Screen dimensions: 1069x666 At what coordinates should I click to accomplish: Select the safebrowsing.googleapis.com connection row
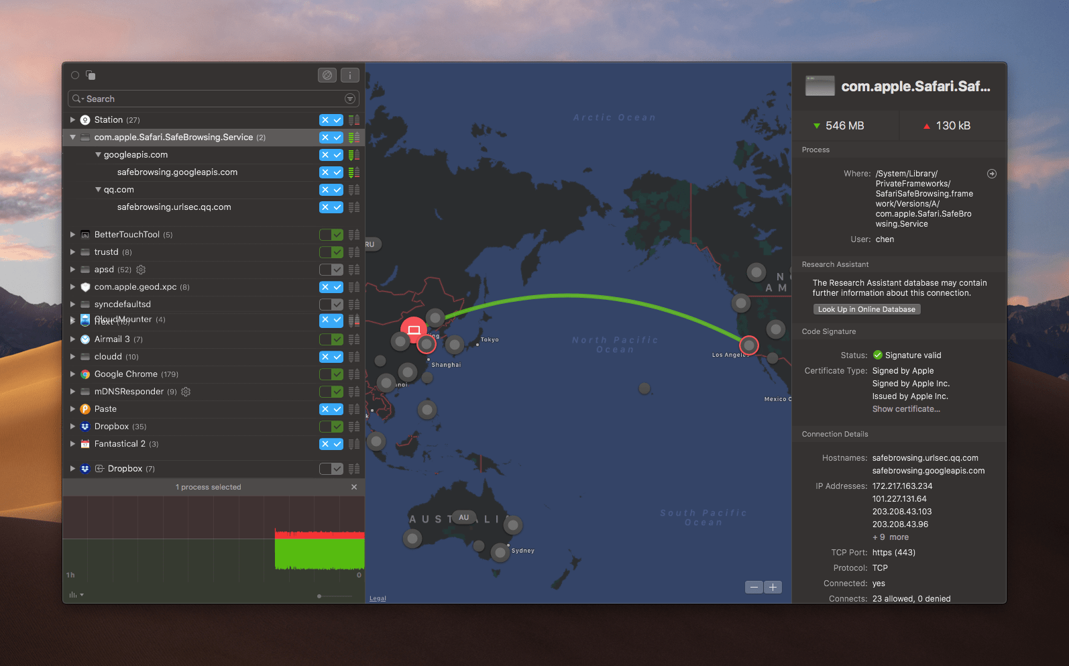(x=213, y=172)
